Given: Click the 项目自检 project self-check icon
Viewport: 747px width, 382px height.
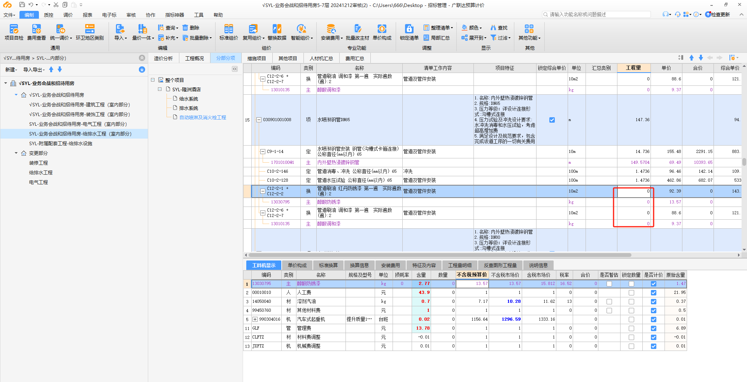Looking at the screenshot, I should [x=14, y=29].
